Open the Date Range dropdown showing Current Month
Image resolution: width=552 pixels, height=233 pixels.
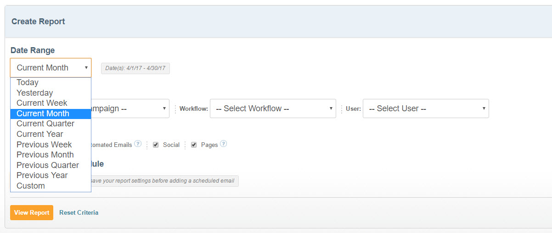click(51, 68)
